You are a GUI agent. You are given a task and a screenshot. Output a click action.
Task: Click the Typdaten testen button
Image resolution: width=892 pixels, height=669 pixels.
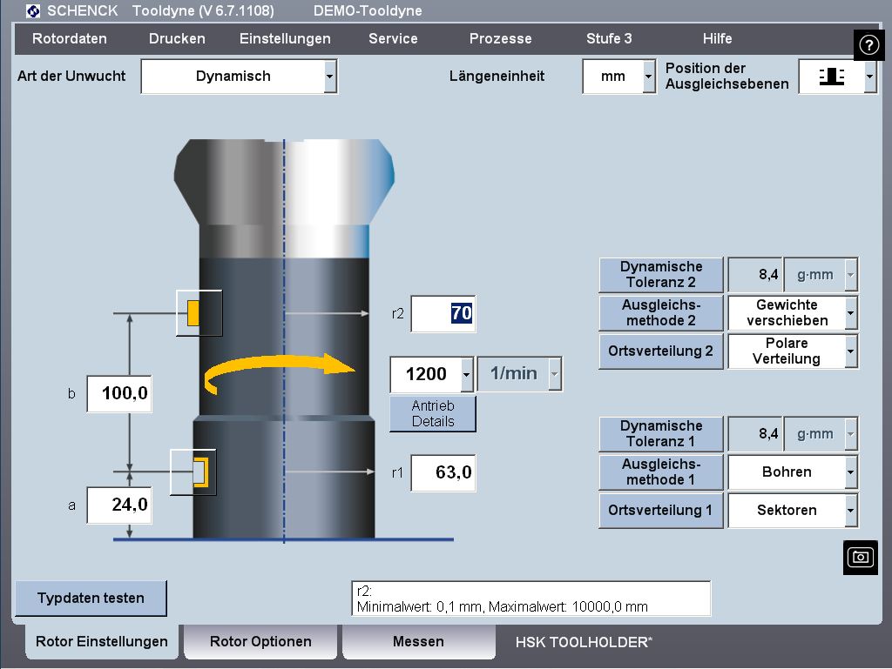click(91, 598)
